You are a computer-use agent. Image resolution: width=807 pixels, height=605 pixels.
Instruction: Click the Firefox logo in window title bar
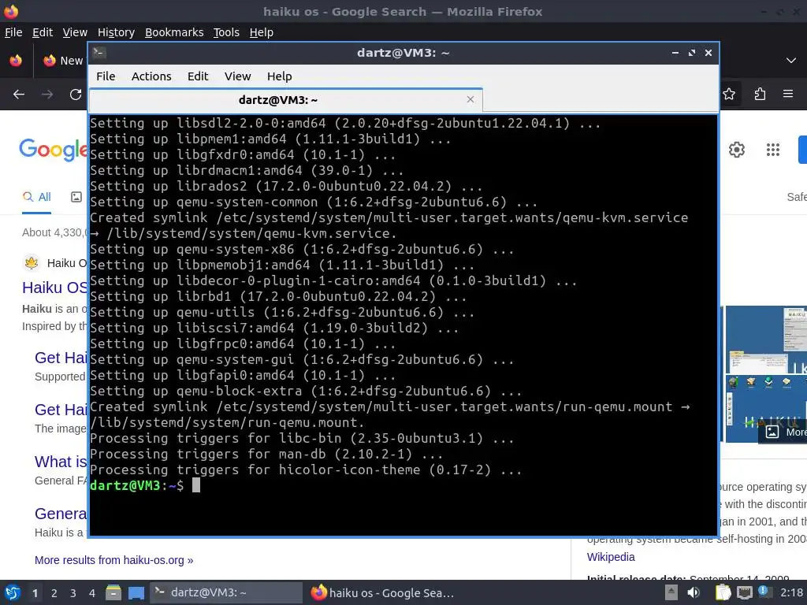coord(11,11)
